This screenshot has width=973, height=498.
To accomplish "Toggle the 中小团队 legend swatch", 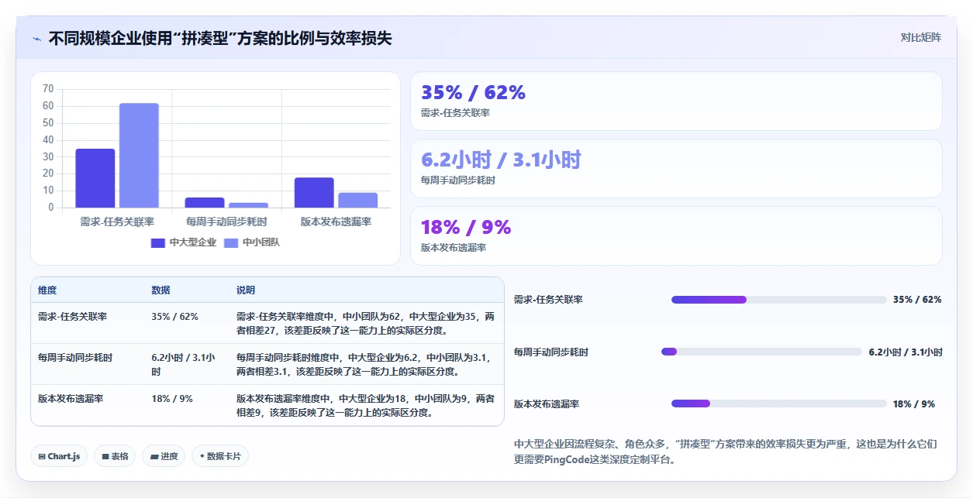I will pyautogui.click(x=231, y=242).
